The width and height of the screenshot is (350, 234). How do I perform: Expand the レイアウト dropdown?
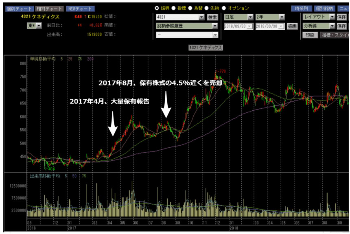tap(332, 17)
